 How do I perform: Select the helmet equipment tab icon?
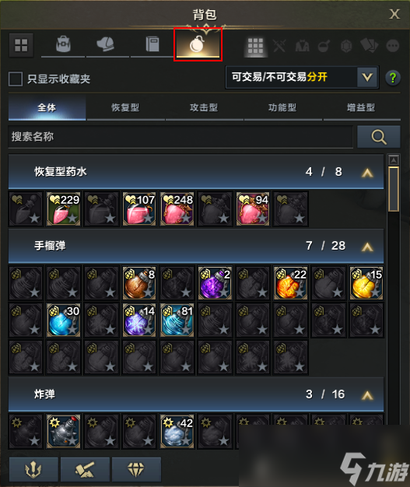[x=107, y=44]
